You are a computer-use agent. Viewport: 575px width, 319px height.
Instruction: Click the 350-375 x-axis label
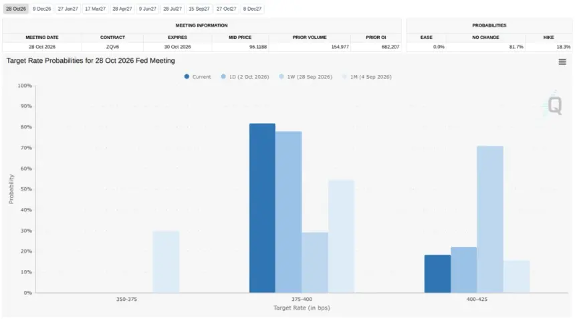click(126, 299)
